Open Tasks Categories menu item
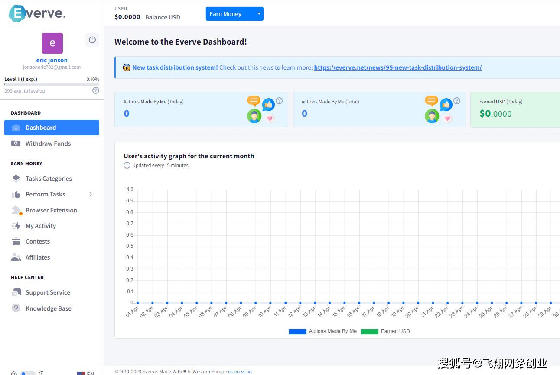The width and height of the screenshot is (560, 375). coord(52,179)
